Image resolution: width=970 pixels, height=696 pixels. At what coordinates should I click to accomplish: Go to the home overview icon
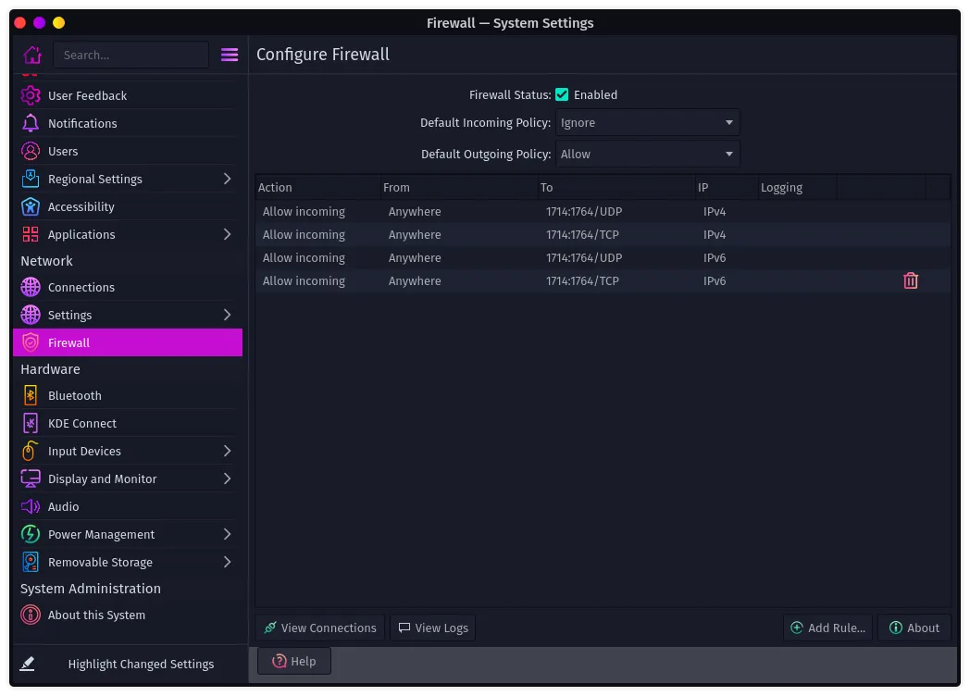coord(32,55)
